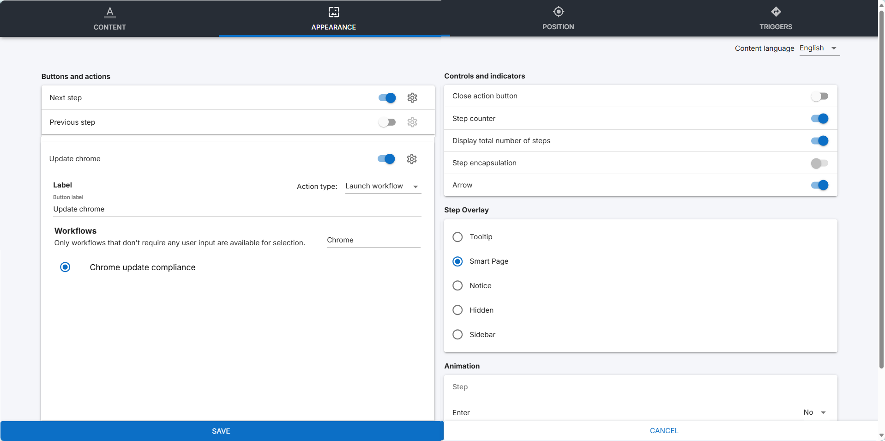Viewport: 885px width, 441px height.
Task: Choose Sidebar as step overlay
Action: 458,334
